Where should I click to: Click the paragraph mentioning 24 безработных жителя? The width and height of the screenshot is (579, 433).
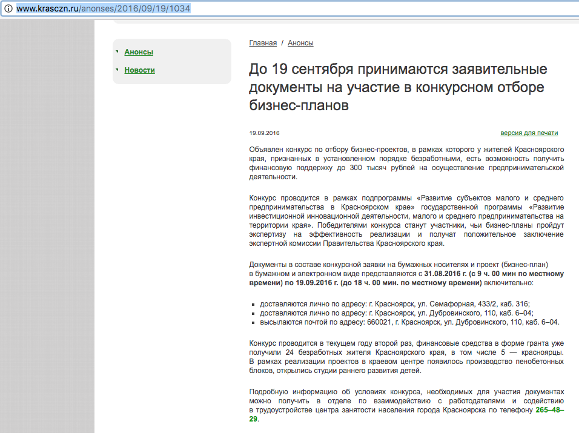[406, 357]
